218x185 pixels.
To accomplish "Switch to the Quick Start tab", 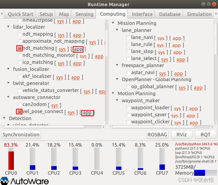I will tap(20, 14).
